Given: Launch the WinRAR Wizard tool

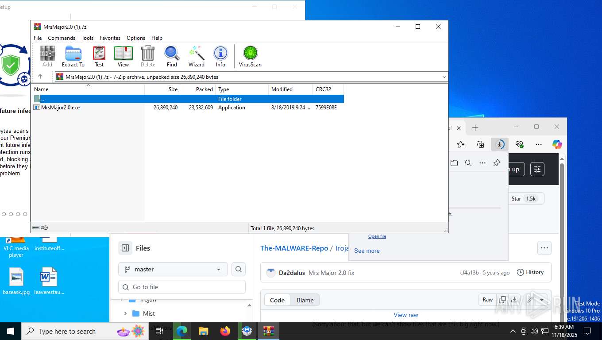Looking at the screenshot, I should pyautogui.click(x=197, y=56).
